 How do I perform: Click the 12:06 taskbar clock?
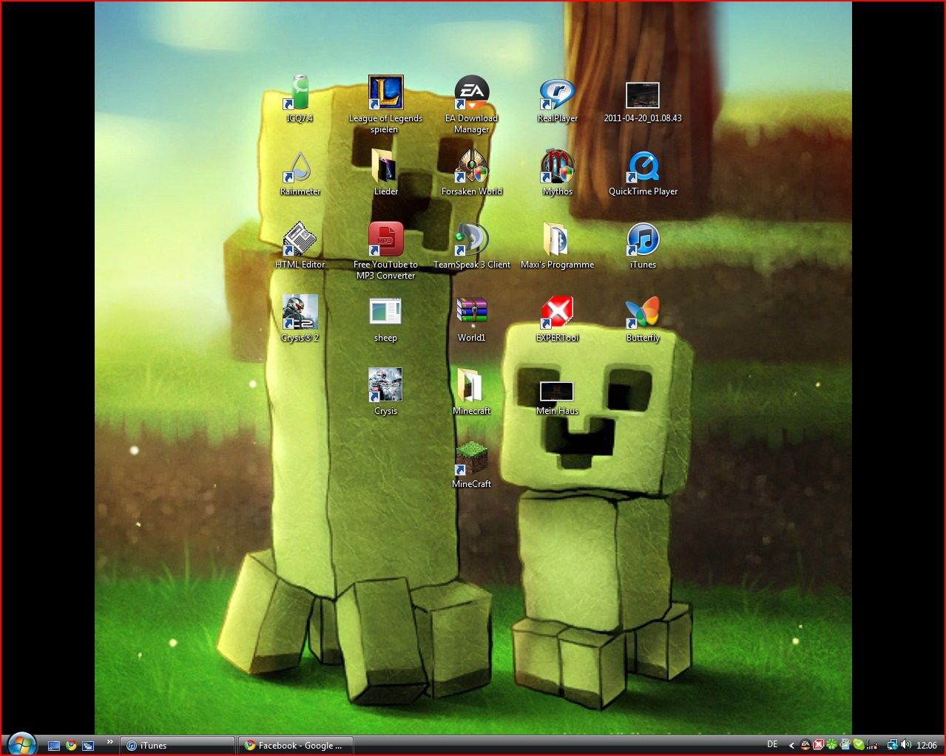coord(927,745)
